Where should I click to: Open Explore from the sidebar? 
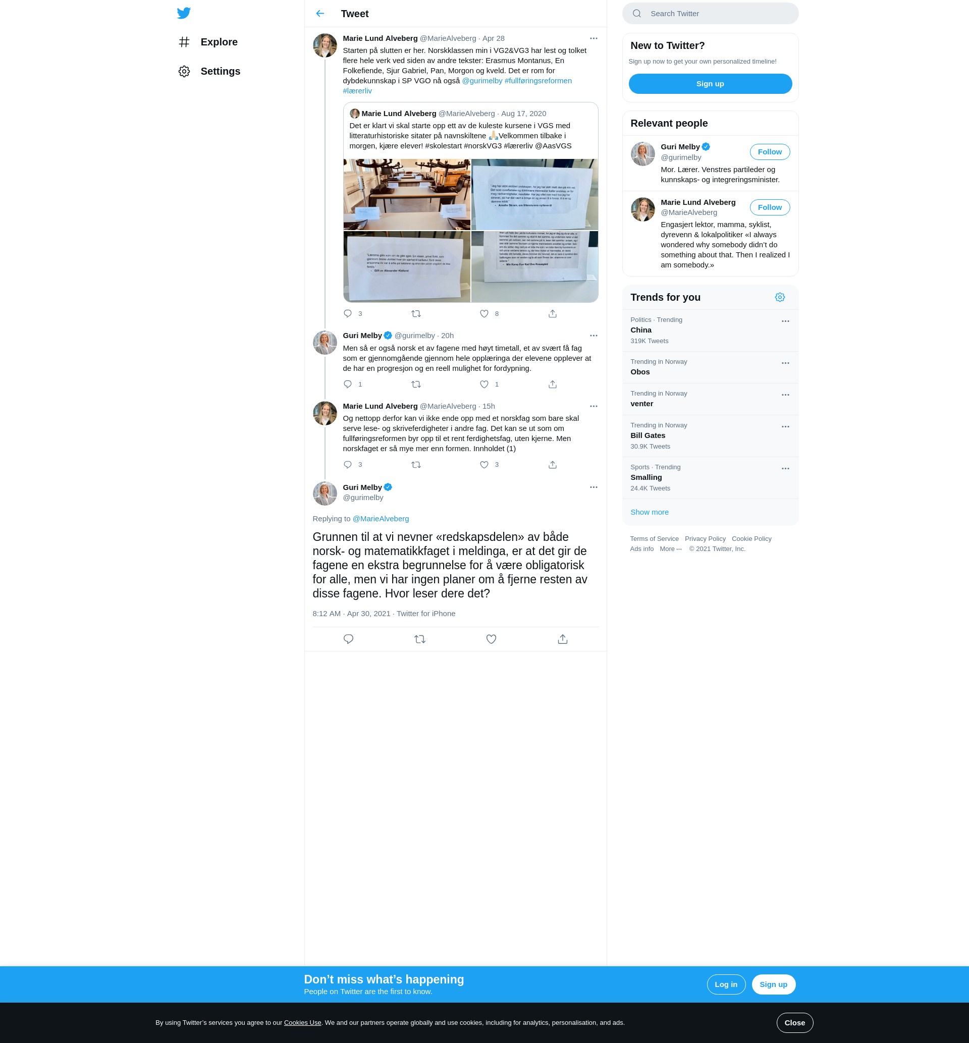pyautogui.click(x=208, y=42)
